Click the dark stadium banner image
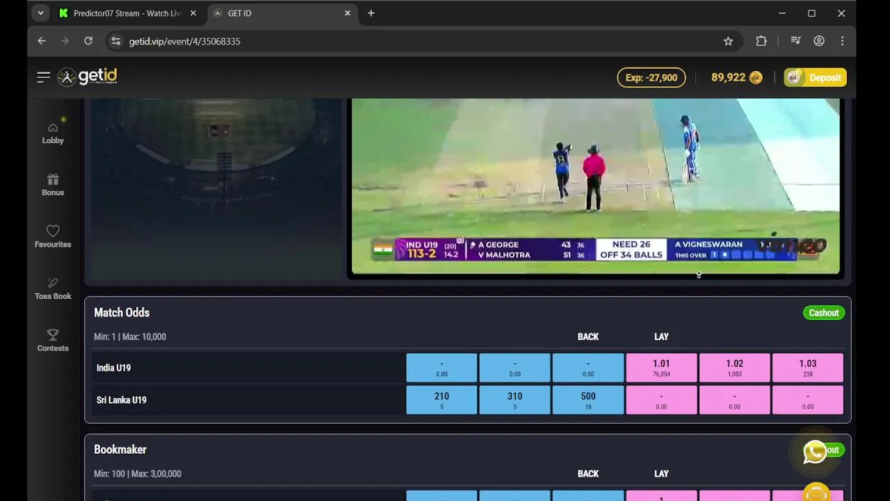Viewport: 890px width, 501px height. pyautogui.click(x=216, y=189)
